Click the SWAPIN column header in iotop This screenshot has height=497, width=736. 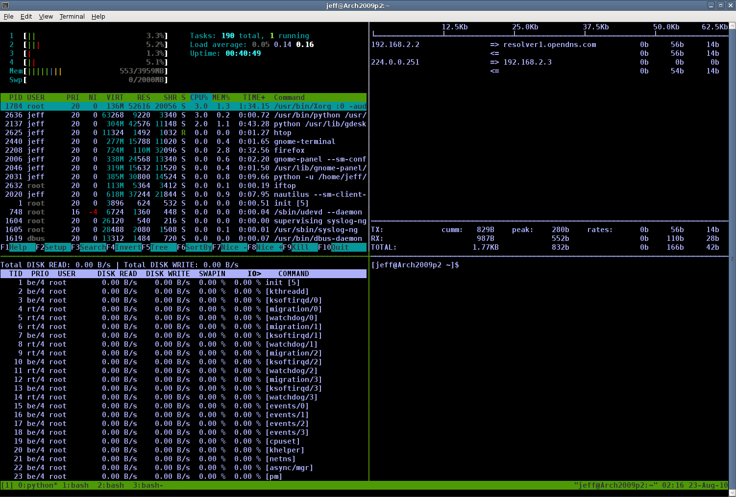click(x=212, y=274)
